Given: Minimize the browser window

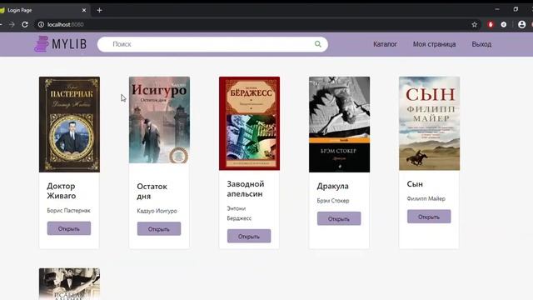Looking at the screenshot, I should click(x=497, y=9).
